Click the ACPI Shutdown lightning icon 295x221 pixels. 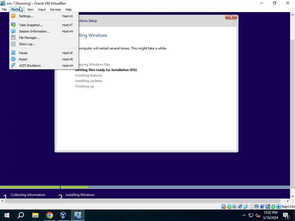(13, 65)
